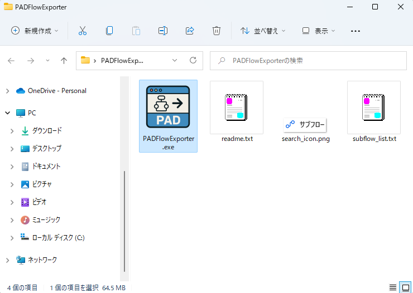Expand the ローカル ディスク (C:) node
Image resolution: width=413 pixels, height=293 pixels.
(x=12, y=238)
